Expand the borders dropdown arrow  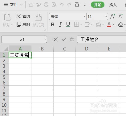(81, 24)
